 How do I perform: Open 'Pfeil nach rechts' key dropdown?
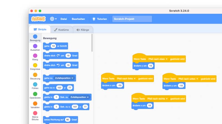click(x=157, y=99)
